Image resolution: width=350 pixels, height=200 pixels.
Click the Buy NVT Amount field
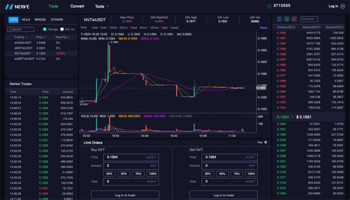(131, 166)
